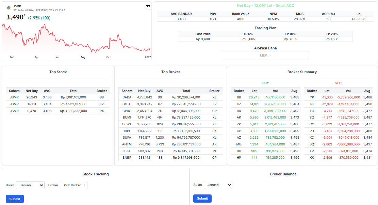Click the Total column header in Top Broker
This screenshot has width=378, height=205.
point(186,91)
